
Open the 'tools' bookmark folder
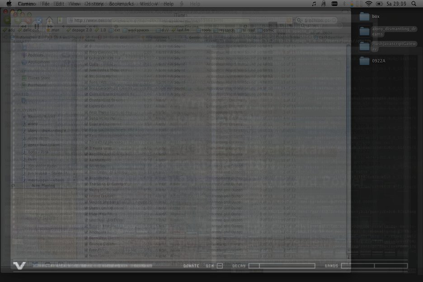204,30
